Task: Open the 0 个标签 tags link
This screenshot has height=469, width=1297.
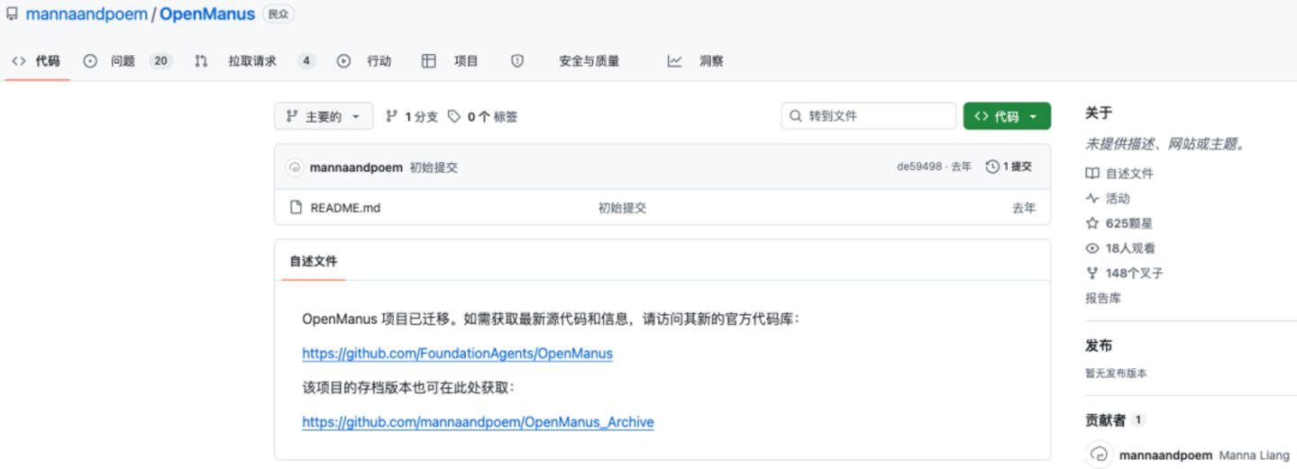Action: [x=483, y=117]
